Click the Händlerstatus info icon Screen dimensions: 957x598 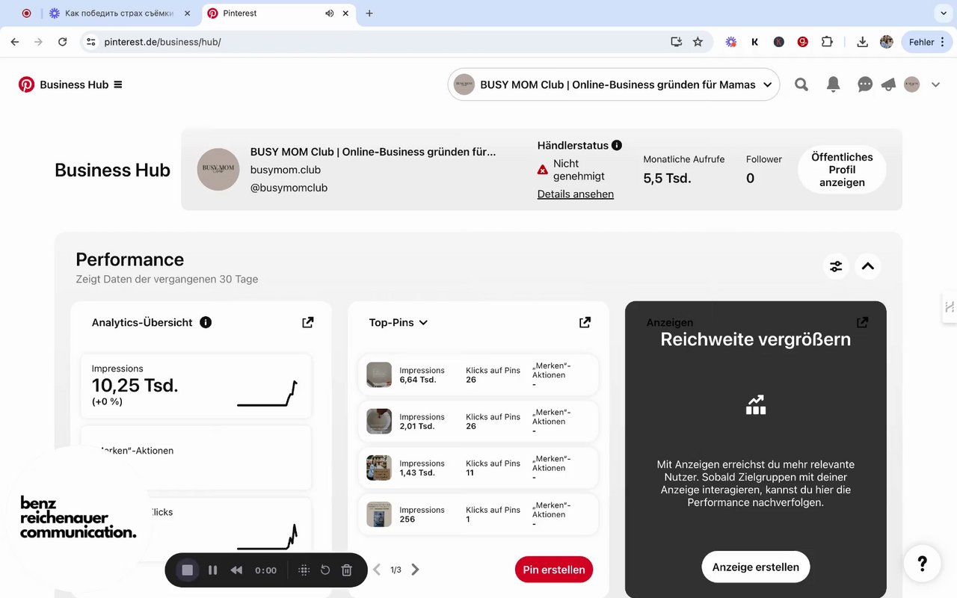pyautogui.click(x=617, y=145)
